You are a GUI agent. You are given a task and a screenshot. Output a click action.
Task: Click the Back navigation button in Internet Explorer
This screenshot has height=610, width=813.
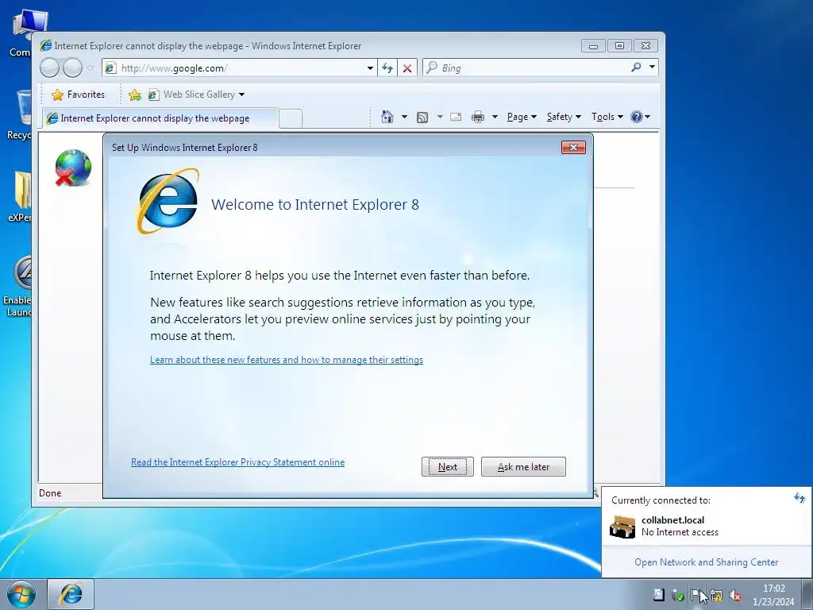(49, 68)
